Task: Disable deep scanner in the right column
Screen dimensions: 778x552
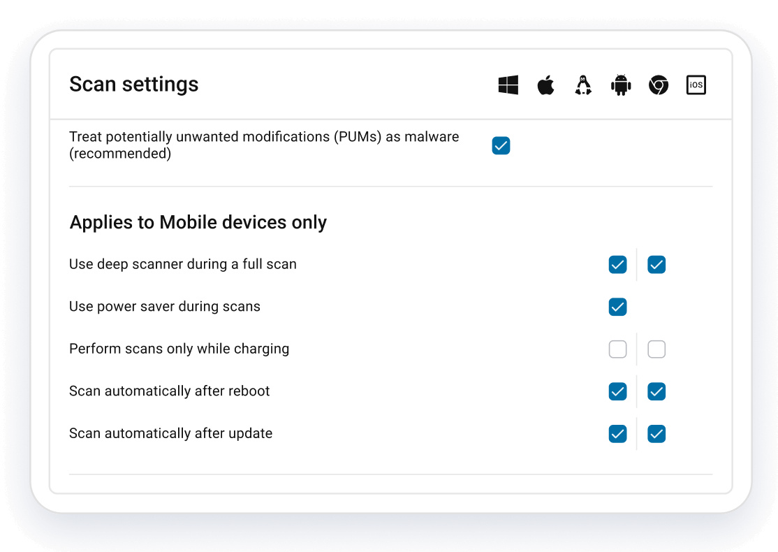Action: click(656, 265)
